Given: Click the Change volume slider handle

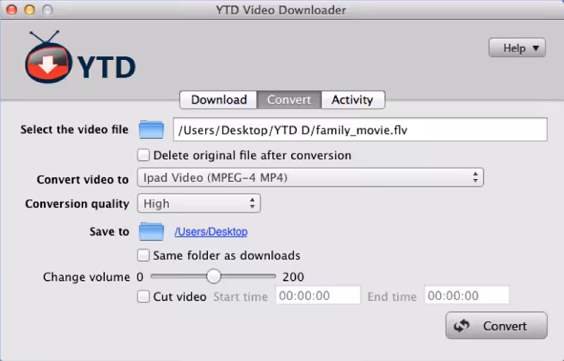Looking at the screenshot, I should (213, 276).
